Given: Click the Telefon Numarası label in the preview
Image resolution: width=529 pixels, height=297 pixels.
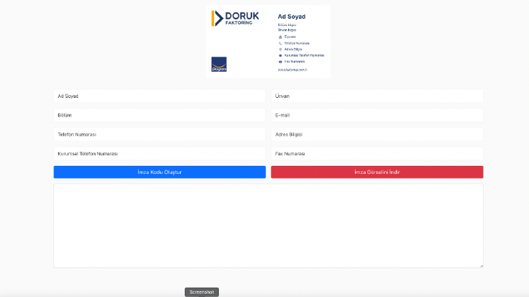Looking at the screenshot, I should (x=297, y=43).
